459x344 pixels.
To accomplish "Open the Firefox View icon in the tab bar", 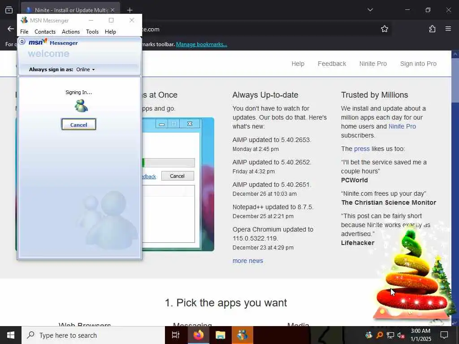I will (9, 10).
